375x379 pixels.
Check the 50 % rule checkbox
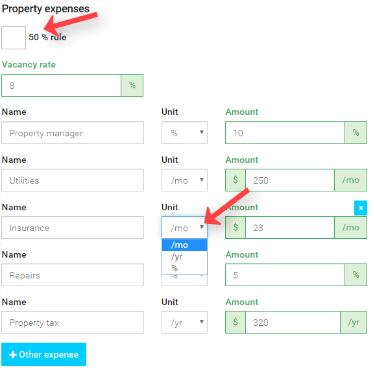tap(14, 38)
